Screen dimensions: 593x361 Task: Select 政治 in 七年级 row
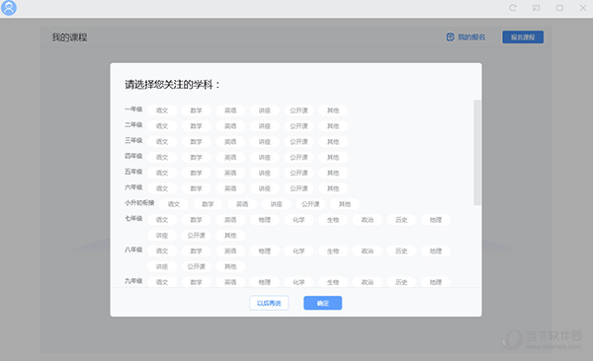pyautogui.click(x=368, y=220)
